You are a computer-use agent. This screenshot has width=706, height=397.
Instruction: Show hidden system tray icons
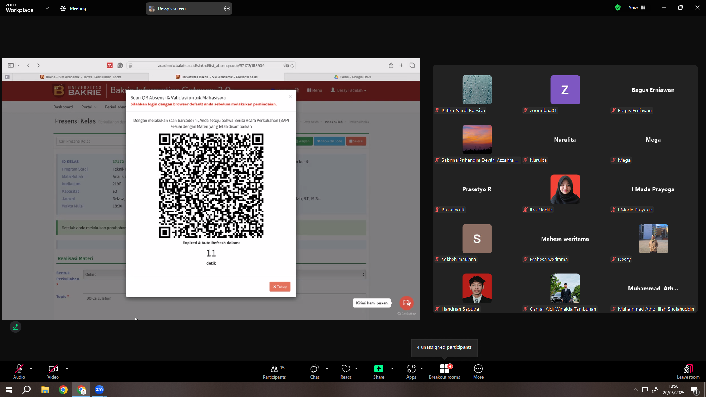pyautogui.click(x=635, y=390)
